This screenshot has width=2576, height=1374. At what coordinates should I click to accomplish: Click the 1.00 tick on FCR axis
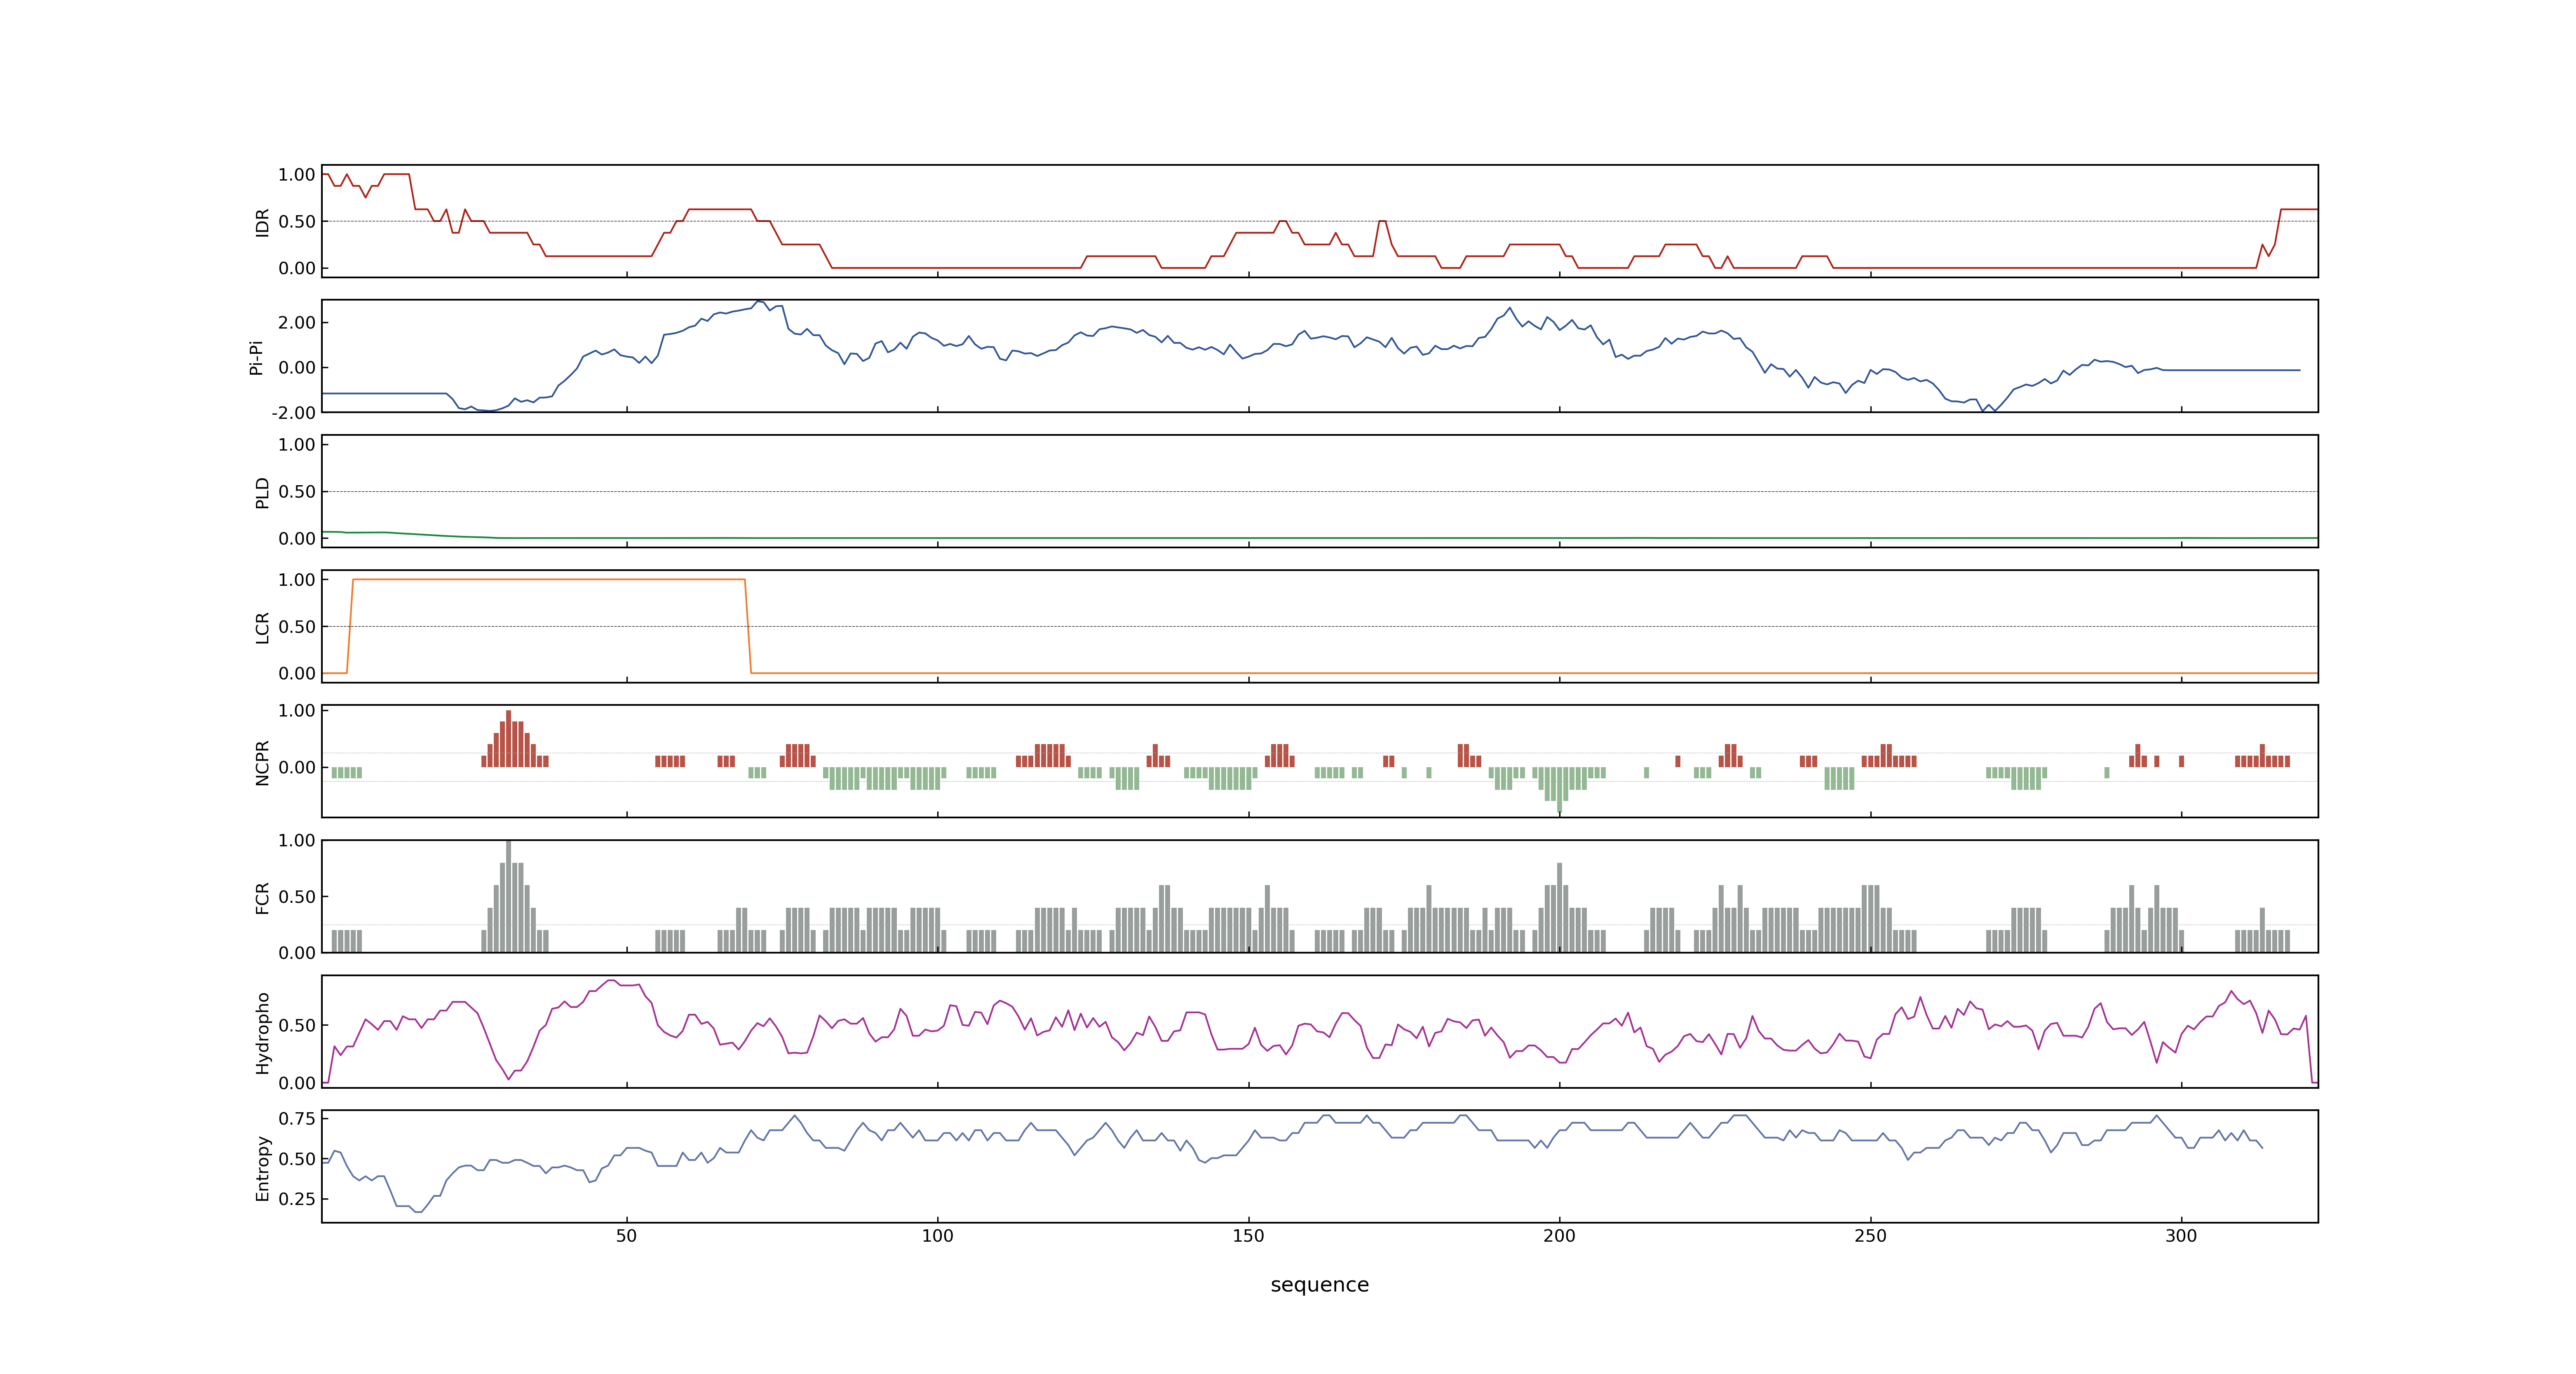[297, 840]
